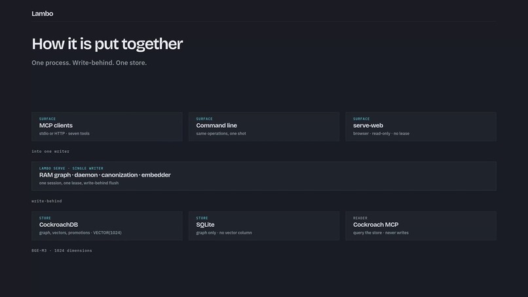Viewport: 528px width, 297px height.
Task: Click "graph only · no vector column" text
Action: (x=224, y=233)
